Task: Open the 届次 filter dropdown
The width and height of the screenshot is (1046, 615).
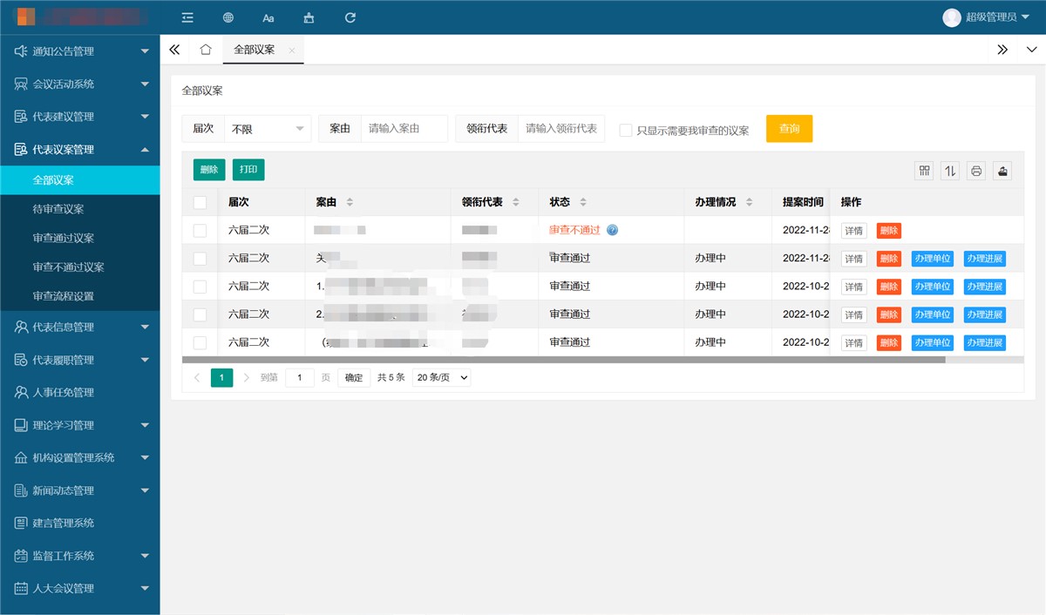Action: (268, 128)
